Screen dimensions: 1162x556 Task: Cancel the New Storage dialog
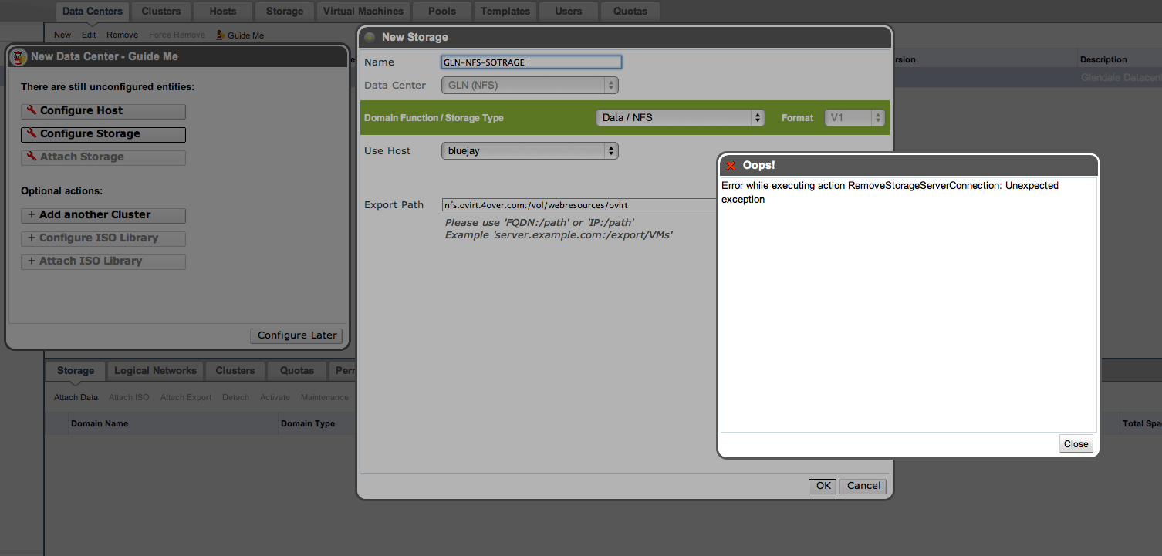[863, 486]
